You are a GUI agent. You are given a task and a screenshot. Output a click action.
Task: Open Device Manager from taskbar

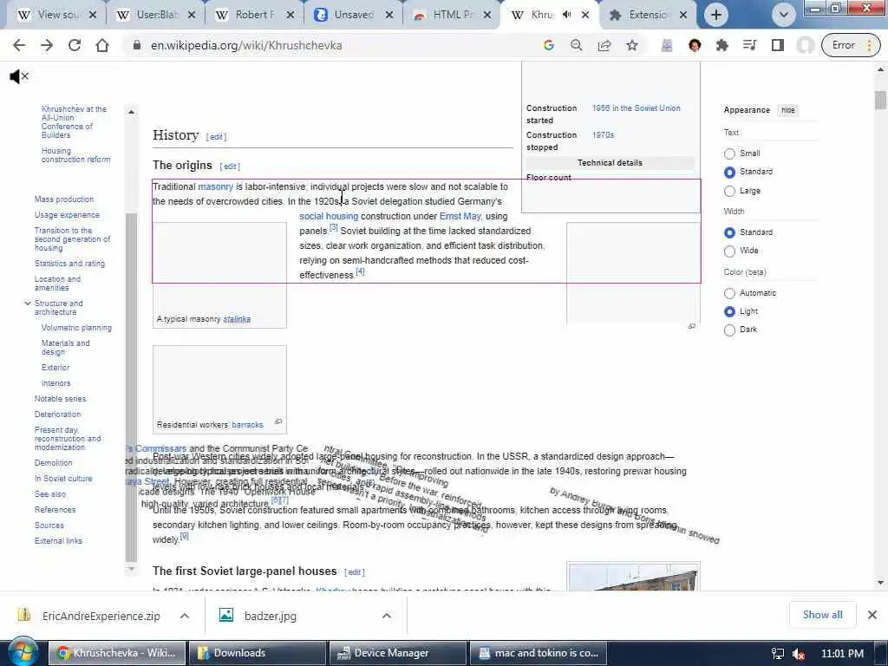coord(397,653)
